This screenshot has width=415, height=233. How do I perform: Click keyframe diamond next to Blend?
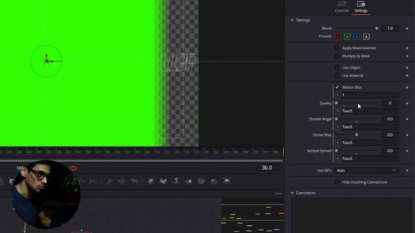(x=407, y=28)
